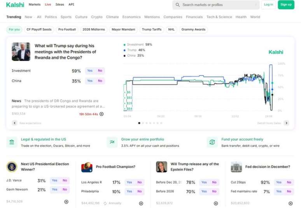This screenshot has height=211, width=301.
Task: Click the search magnifier icon
Action: coord(178,5)
